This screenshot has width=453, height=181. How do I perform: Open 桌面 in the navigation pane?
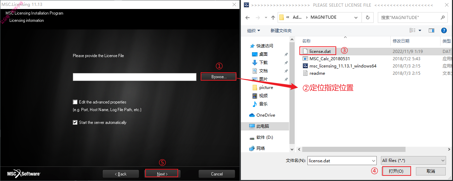[263, 54]
